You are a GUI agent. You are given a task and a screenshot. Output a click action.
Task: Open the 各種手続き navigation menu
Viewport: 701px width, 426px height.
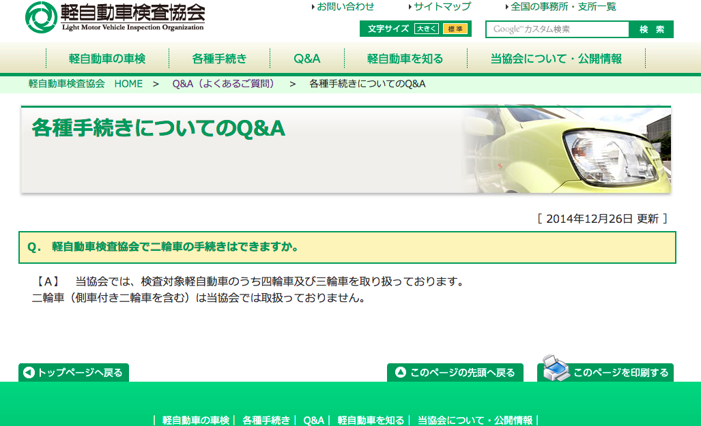pos(219,59)
